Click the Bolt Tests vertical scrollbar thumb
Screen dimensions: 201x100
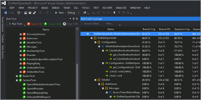77,81
